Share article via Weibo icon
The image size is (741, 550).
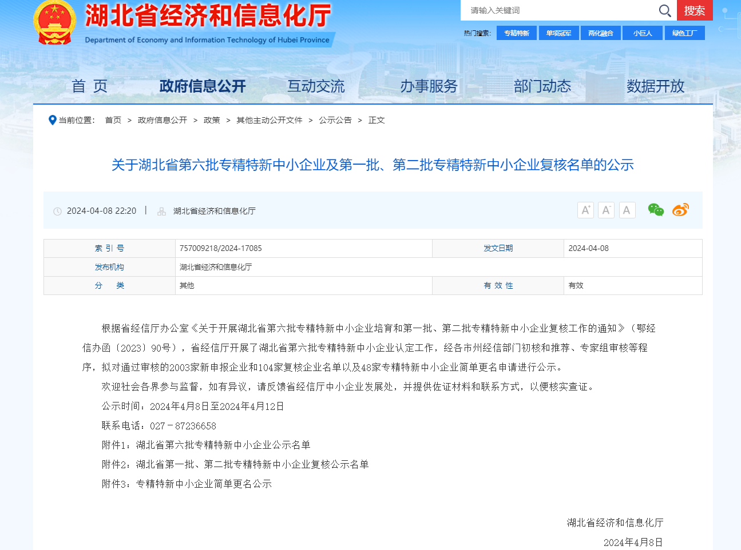pos(680,210)
